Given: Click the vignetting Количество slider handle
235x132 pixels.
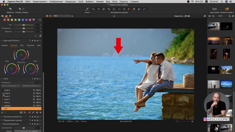Looking at the screenshot, I should [24, 128].
